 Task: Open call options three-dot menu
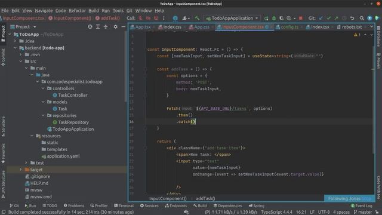coord(164,18)
